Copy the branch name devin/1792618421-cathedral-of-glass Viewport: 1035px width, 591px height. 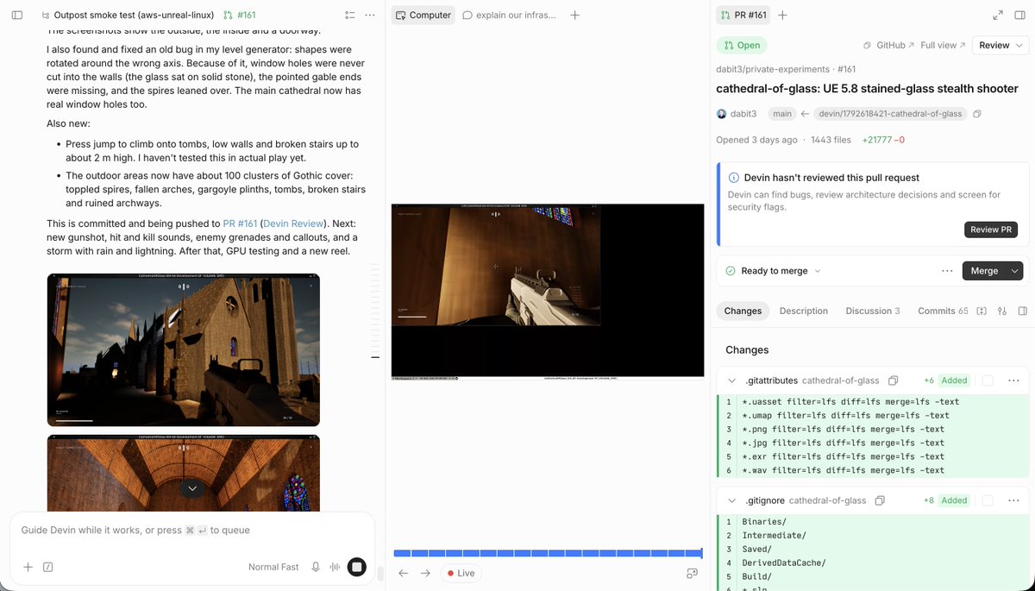[976, 114]
